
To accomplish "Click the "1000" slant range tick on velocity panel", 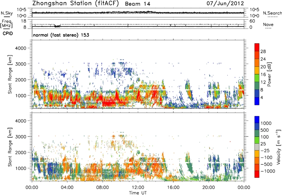I will (21, 168).
